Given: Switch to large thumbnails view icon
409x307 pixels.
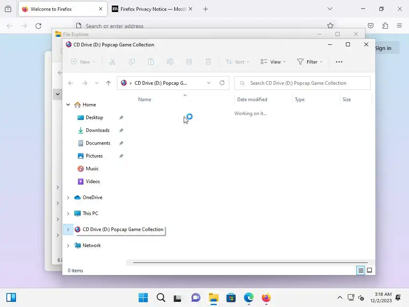Looking at the screenshot, I should click(x=369, y=271).
